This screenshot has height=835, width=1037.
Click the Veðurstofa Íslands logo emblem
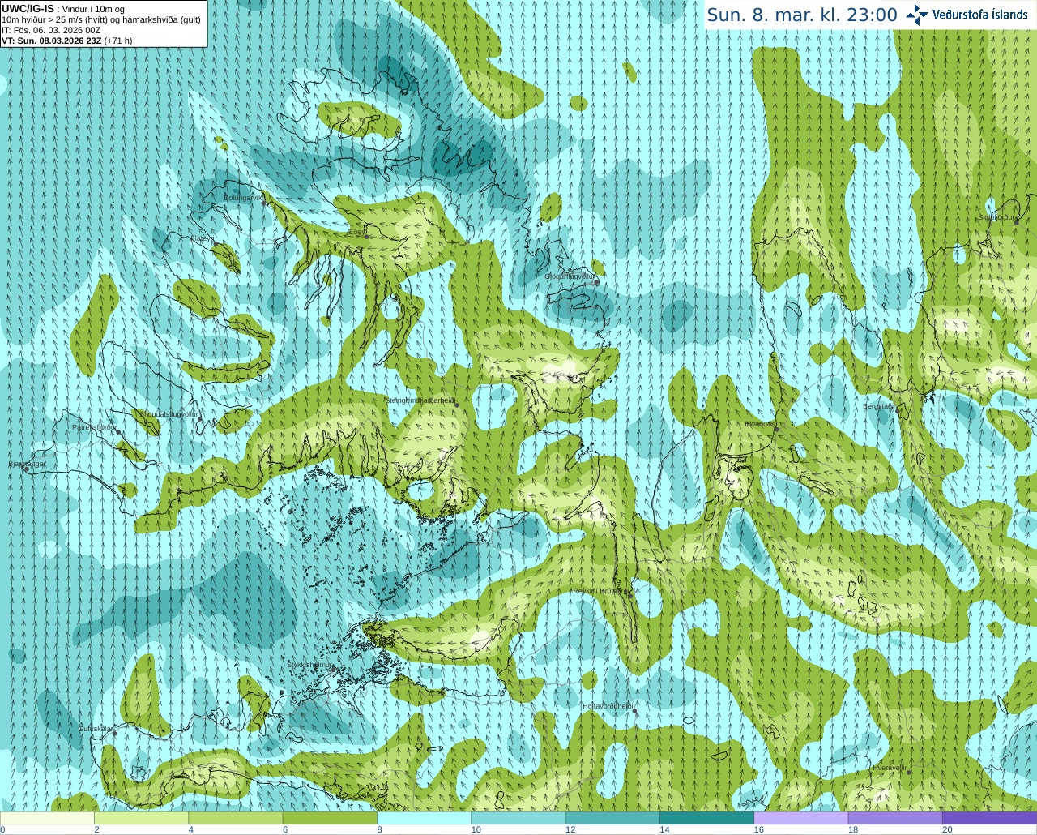[917, 15]
